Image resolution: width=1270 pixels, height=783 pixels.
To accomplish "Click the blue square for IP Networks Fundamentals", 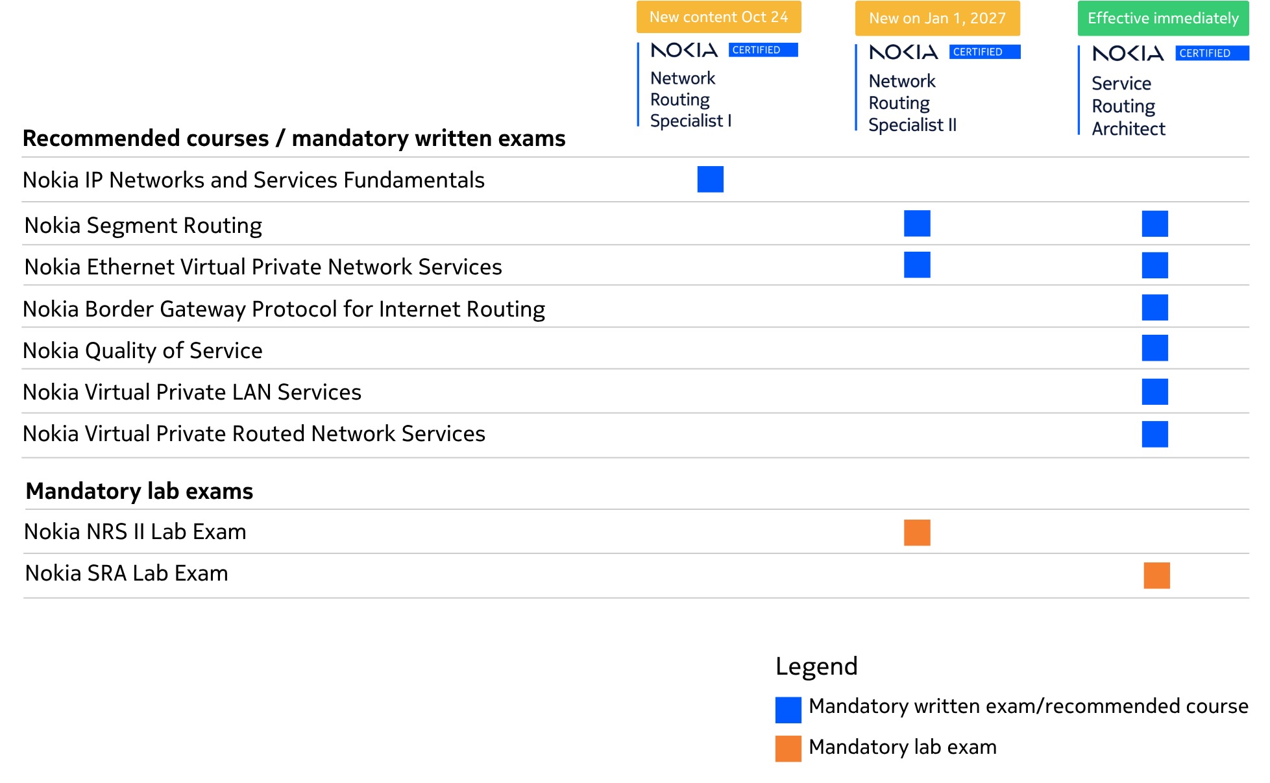I will click(x=710, y=179).
